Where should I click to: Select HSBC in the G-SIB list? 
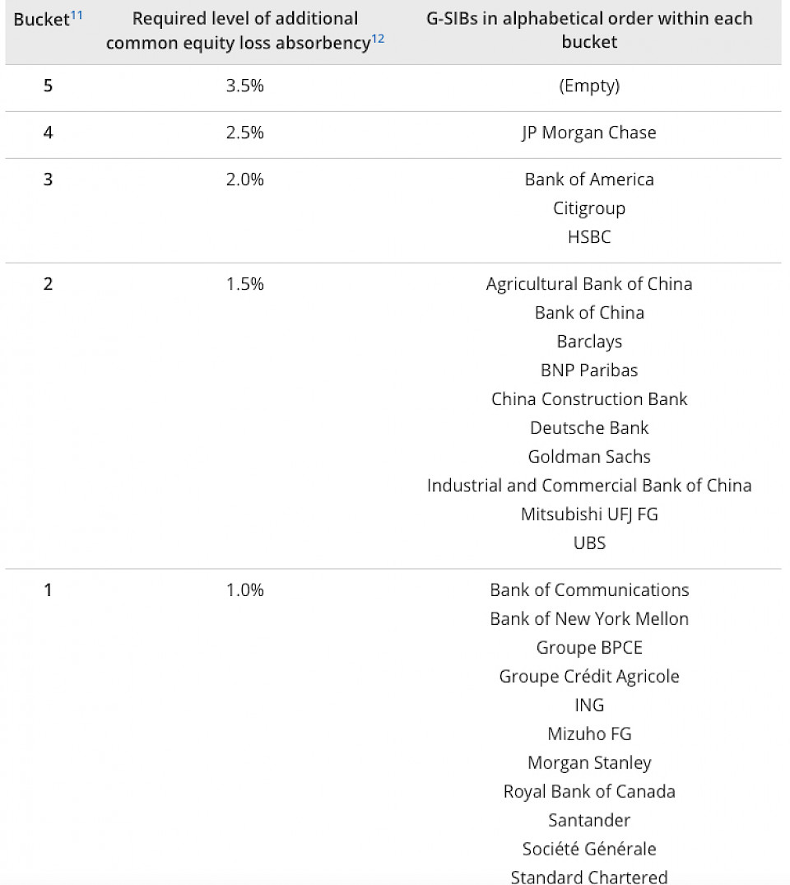589,237
